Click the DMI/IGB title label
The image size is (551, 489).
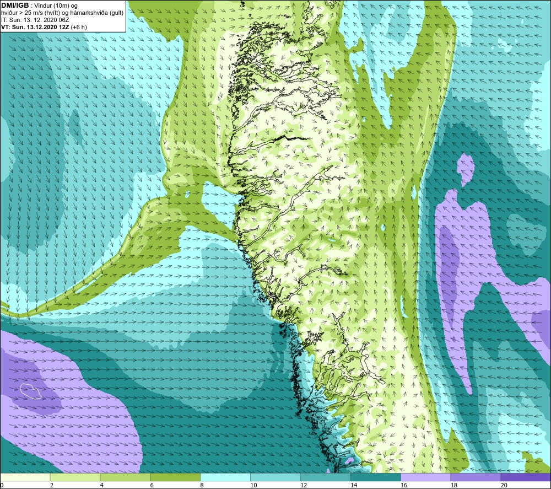pos(15,6)
